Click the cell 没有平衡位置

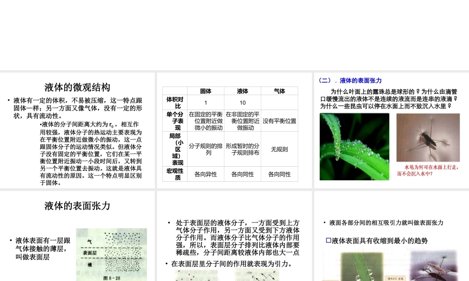tap(280, 121)
